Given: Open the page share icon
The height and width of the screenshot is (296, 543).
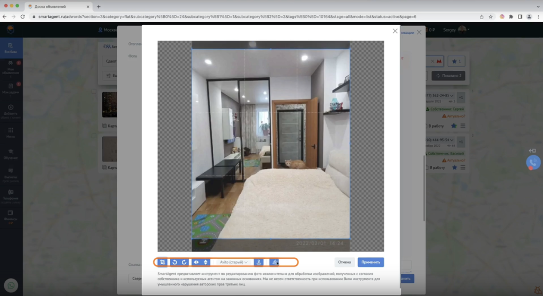Looking at the screenshot, I should [481, 16].
